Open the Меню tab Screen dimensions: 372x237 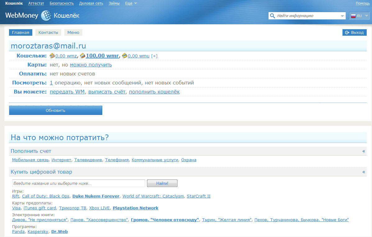point(73,33)
